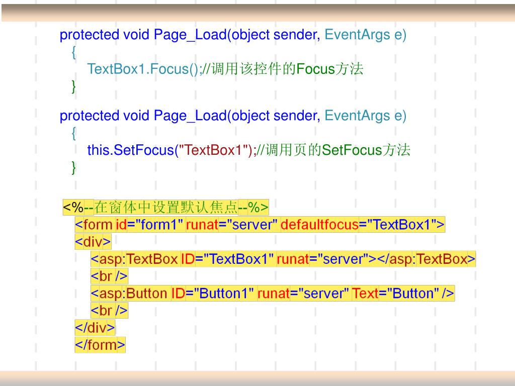Screen dimensions: 515x386
Task: Click the closing '</form>' tag
Action: (100, 345)
